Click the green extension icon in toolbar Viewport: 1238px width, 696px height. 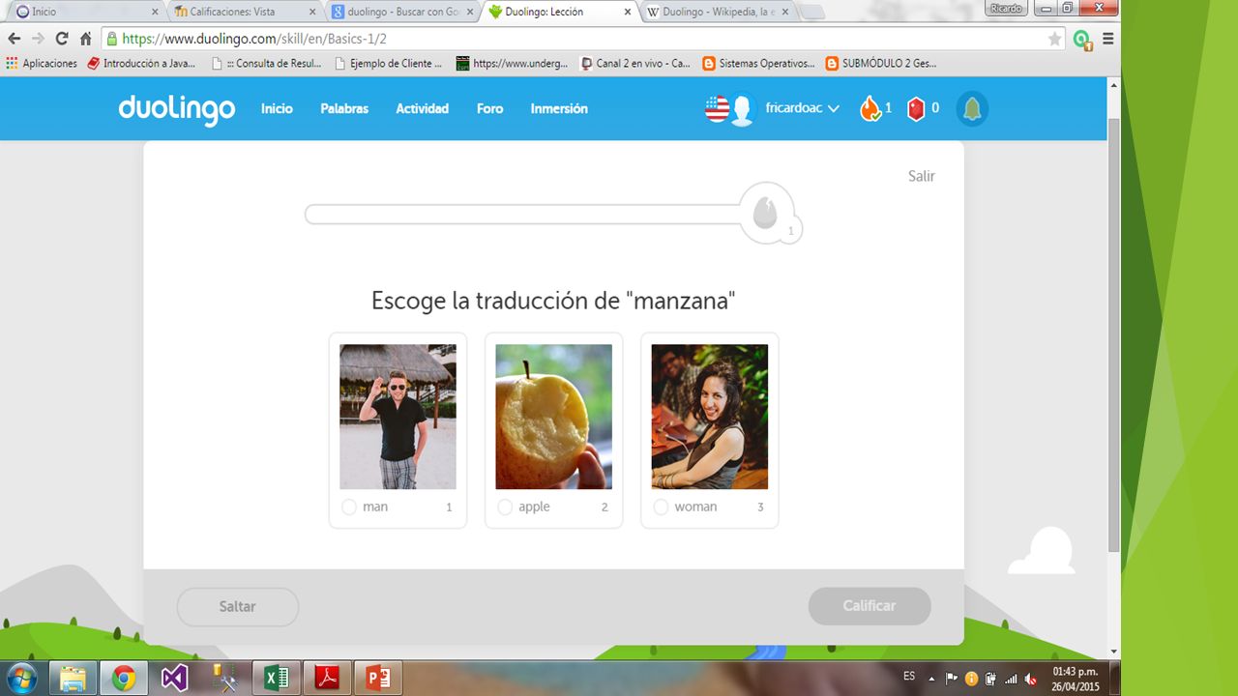coord(1082,40)
